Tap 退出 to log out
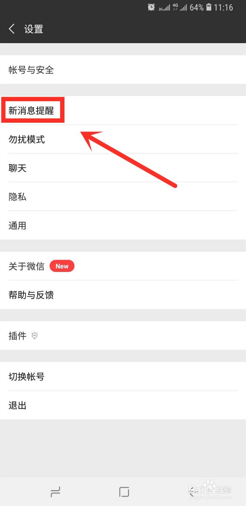The width and height of the screenshot is (246, 506). 123,405
